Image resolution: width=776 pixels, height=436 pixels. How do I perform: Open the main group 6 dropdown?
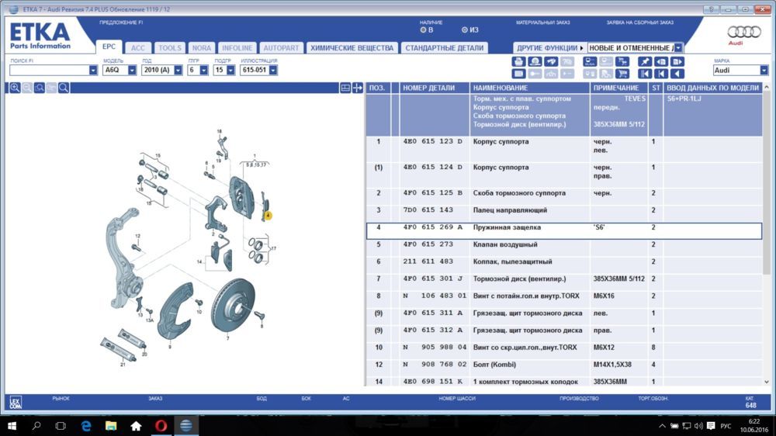click(x=204, y=71)
